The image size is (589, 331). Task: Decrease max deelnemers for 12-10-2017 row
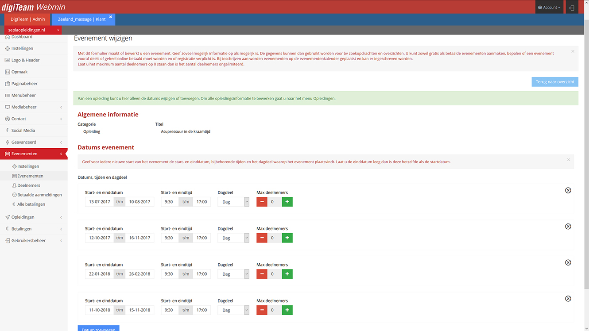[262, 238]
